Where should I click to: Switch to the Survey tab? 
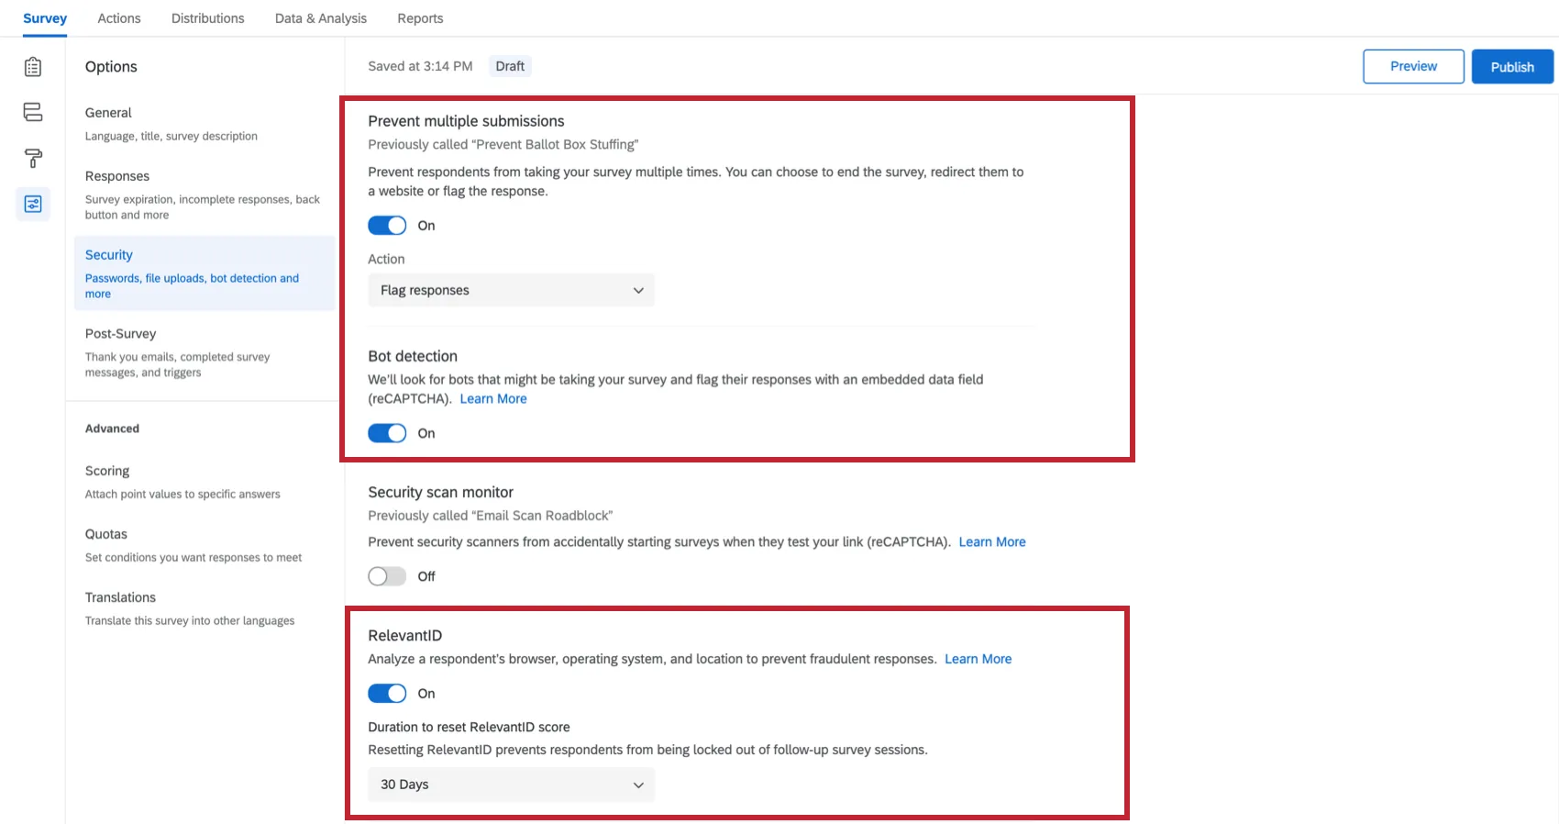[x=45, y=18]
